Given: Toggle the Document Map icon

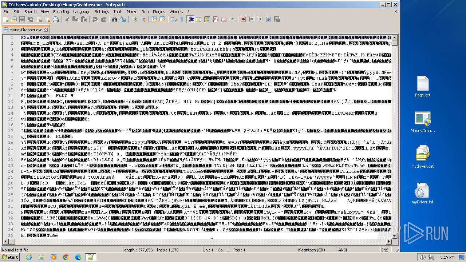Looking at the screenshot, I should (207, 19).
